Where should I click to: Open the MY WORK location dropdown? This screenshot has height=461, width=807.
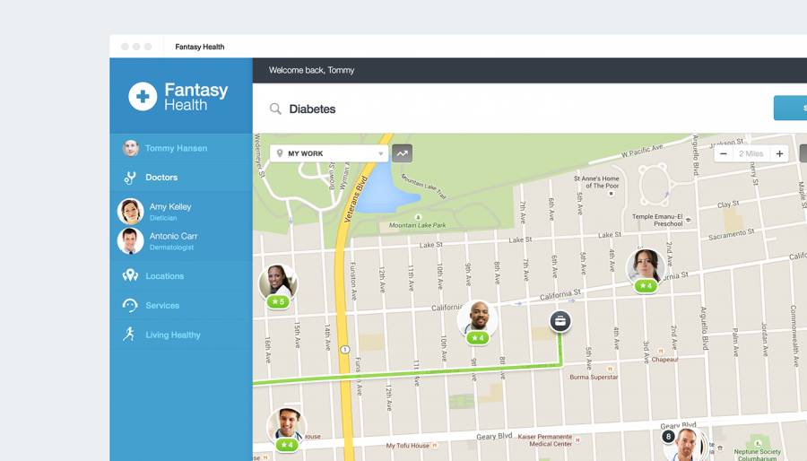[x=329, y=153]
